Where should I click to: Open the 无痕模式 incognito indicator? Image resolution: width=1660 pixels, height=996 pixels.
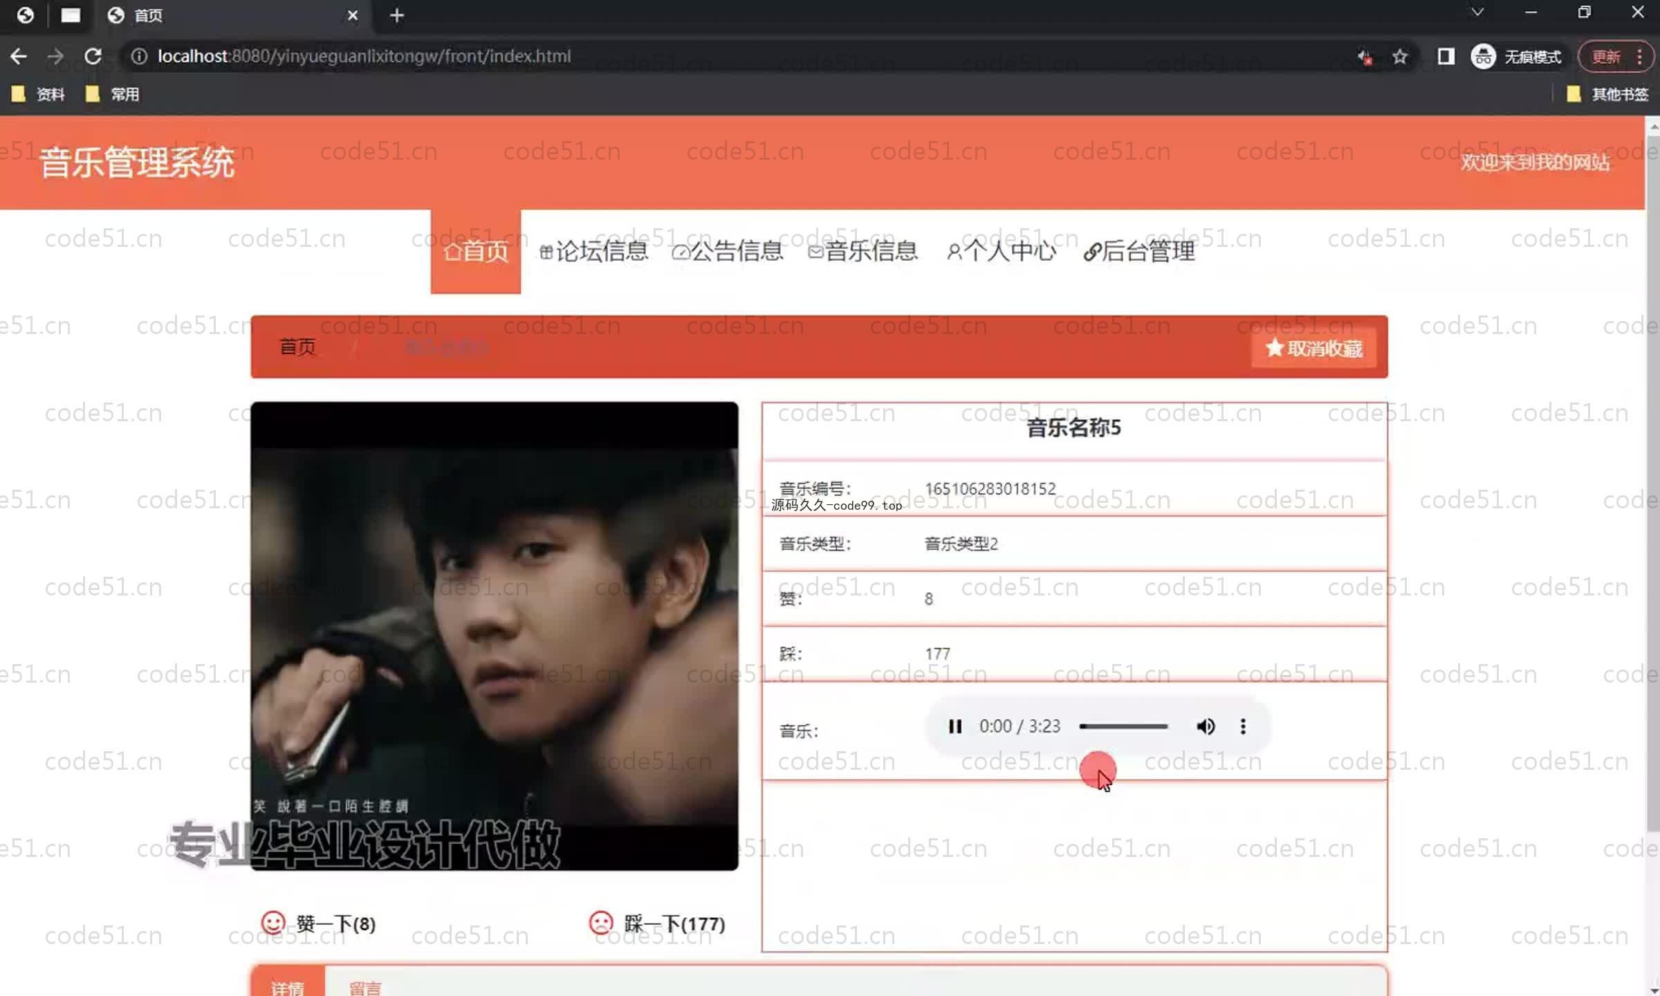1516,56
